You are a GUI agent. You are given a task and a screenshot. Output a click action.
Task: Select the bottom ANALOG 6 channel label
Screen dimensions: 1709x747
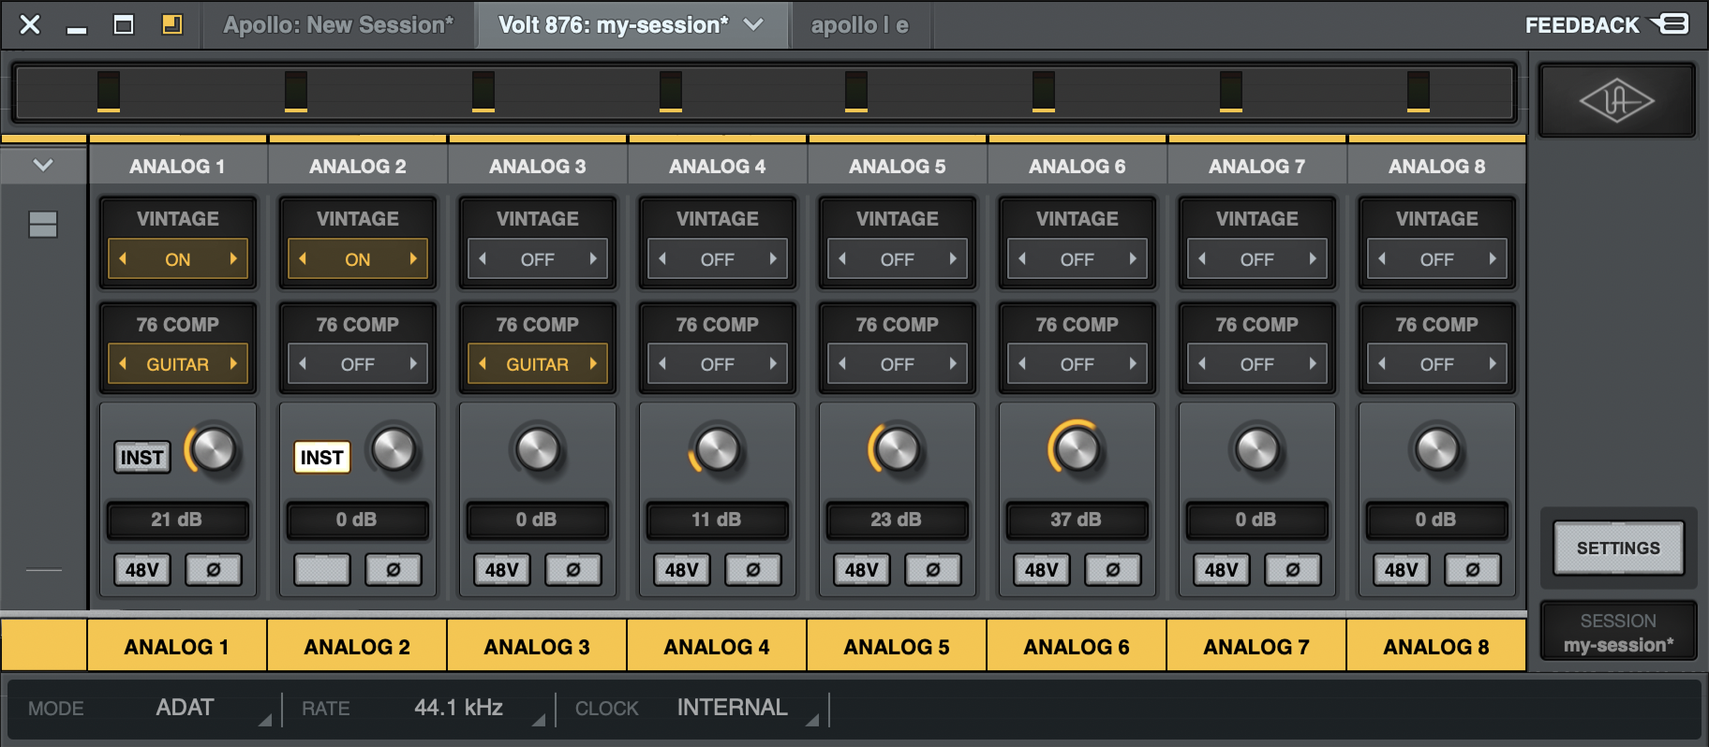[1077, 647]
